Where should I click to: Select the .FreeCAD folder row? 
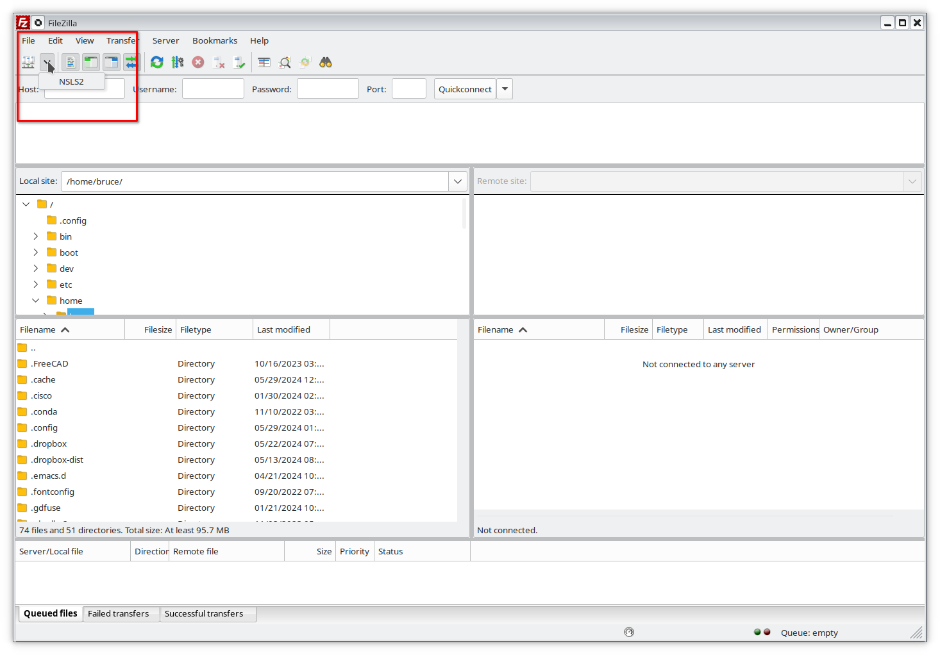click(x=237, y=363)
